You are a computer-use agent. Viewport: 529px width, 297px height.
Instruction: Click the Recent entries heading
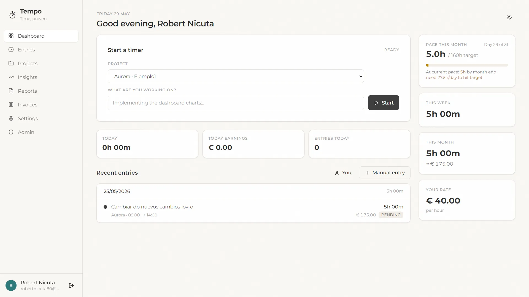click(x=117, y=173)
